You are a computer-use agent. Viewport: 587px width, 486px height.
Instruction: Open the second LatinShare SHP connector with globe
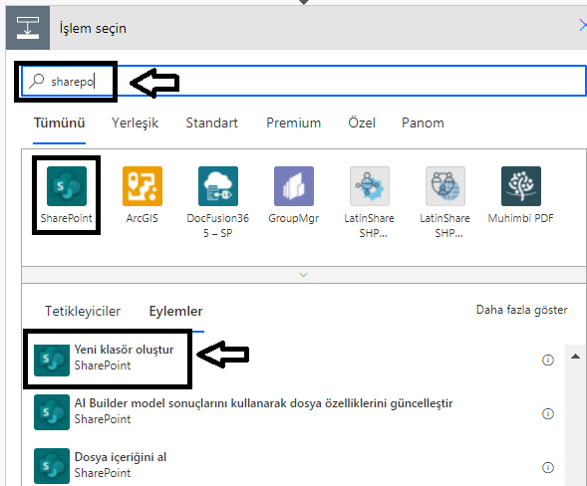coord(445,186)
